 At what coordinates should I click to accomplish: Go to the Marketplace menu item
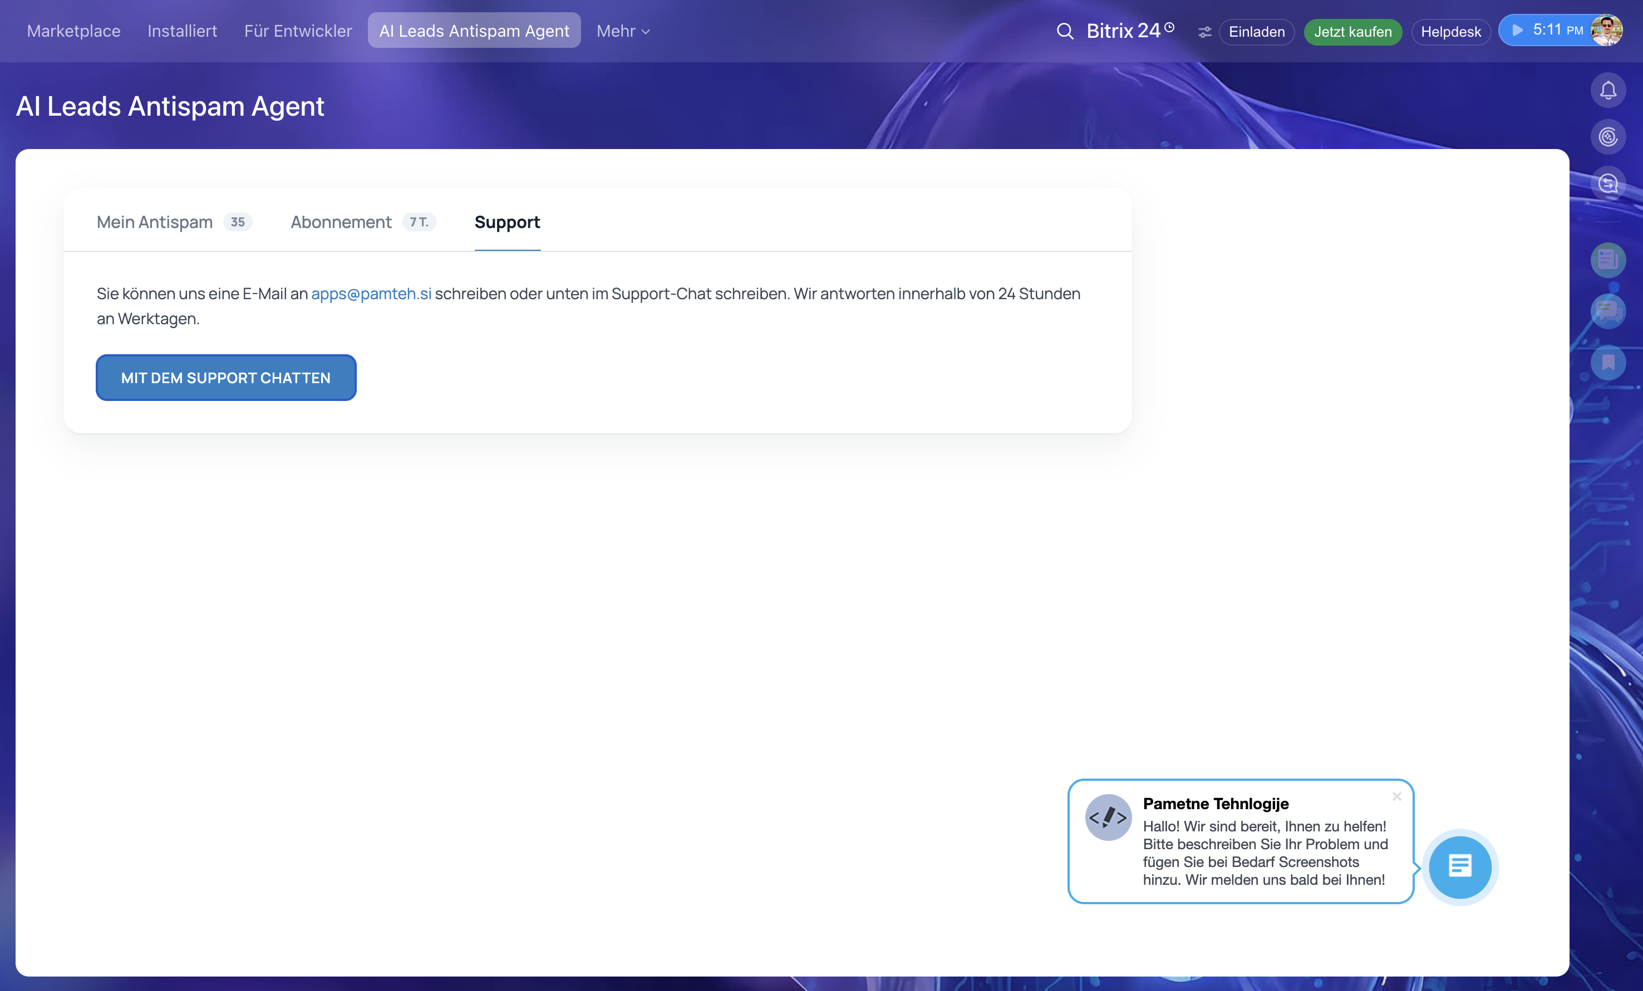tap(73, 31)
